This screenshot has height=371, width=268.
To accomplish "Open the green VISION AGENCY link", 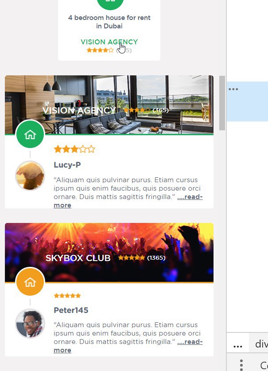I will click(109, 42).
